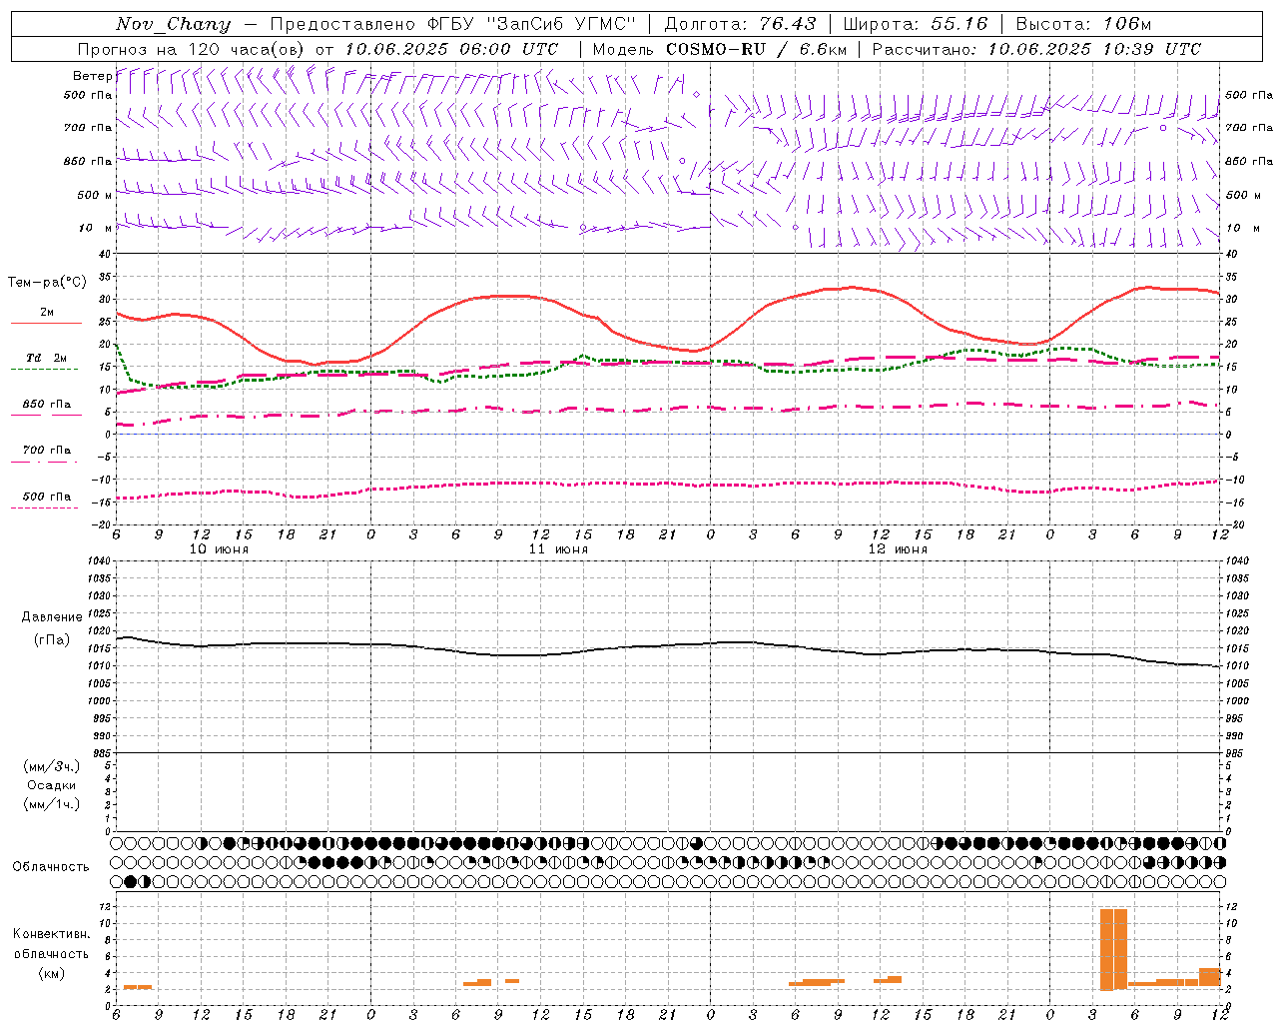Image resolution: width=1278 pixels, height=1023 pixels.
Task: Click the "Конвективн." convective cloud label
Action: [52, 934]
